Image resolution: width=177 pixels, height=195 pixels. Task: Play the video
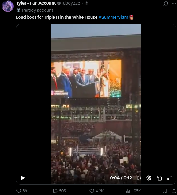click(23, 178)
